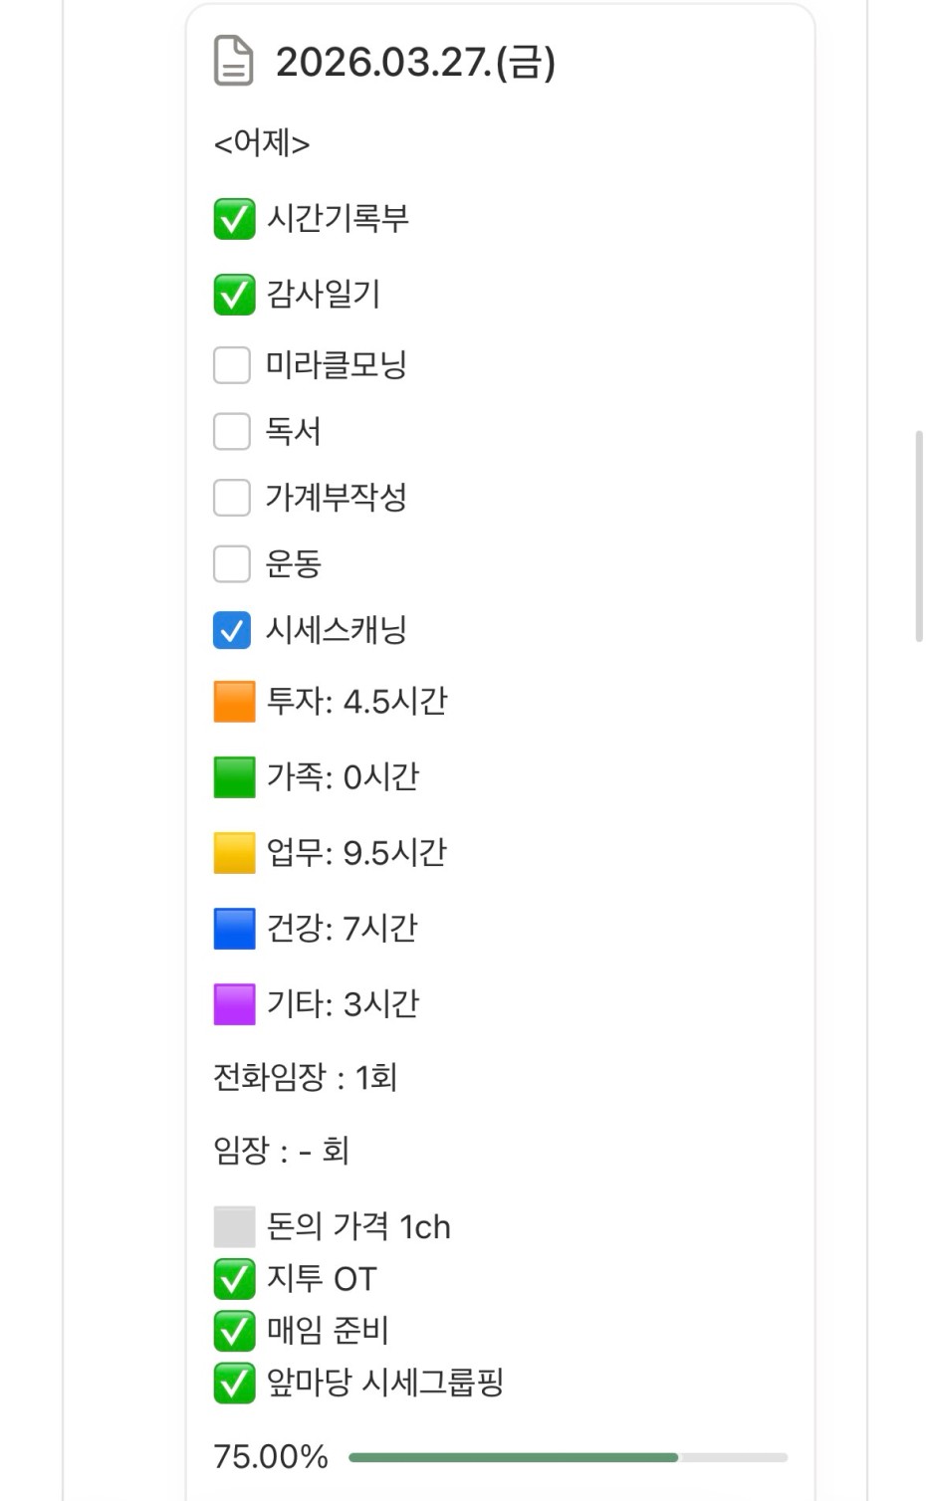Select the yellow square beside 업무
Screen dimensions: 930x1501
coord(234,853)
